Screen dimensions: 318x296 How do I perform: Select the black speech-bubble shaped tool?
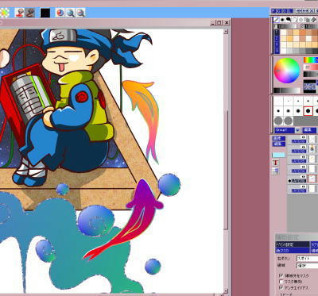tap(289, 20)
